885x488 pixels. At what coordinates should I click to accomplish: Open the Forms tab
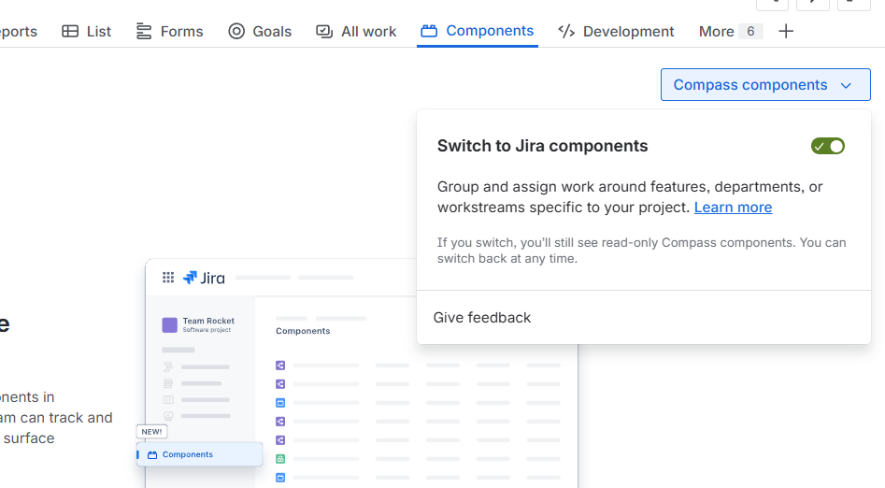[169, 32]
